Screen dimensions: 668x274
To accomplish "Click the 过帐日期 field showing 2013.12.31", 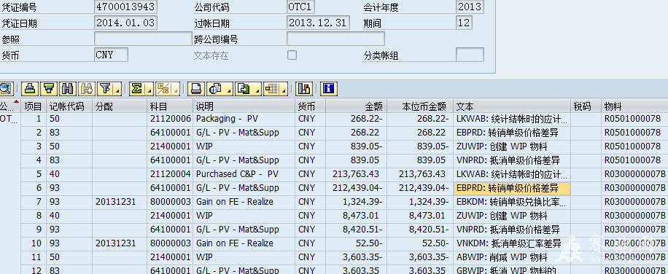I will coord(318,23).
